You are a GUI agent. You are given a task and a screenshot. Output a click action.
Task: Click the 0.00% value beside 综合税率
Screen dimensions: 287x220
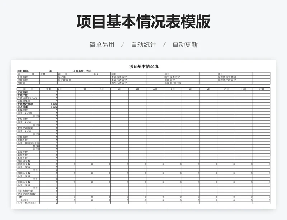(54, 107)
